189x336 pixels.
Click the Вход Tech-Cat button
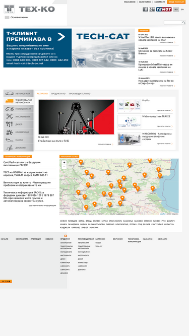pos(176,2)
